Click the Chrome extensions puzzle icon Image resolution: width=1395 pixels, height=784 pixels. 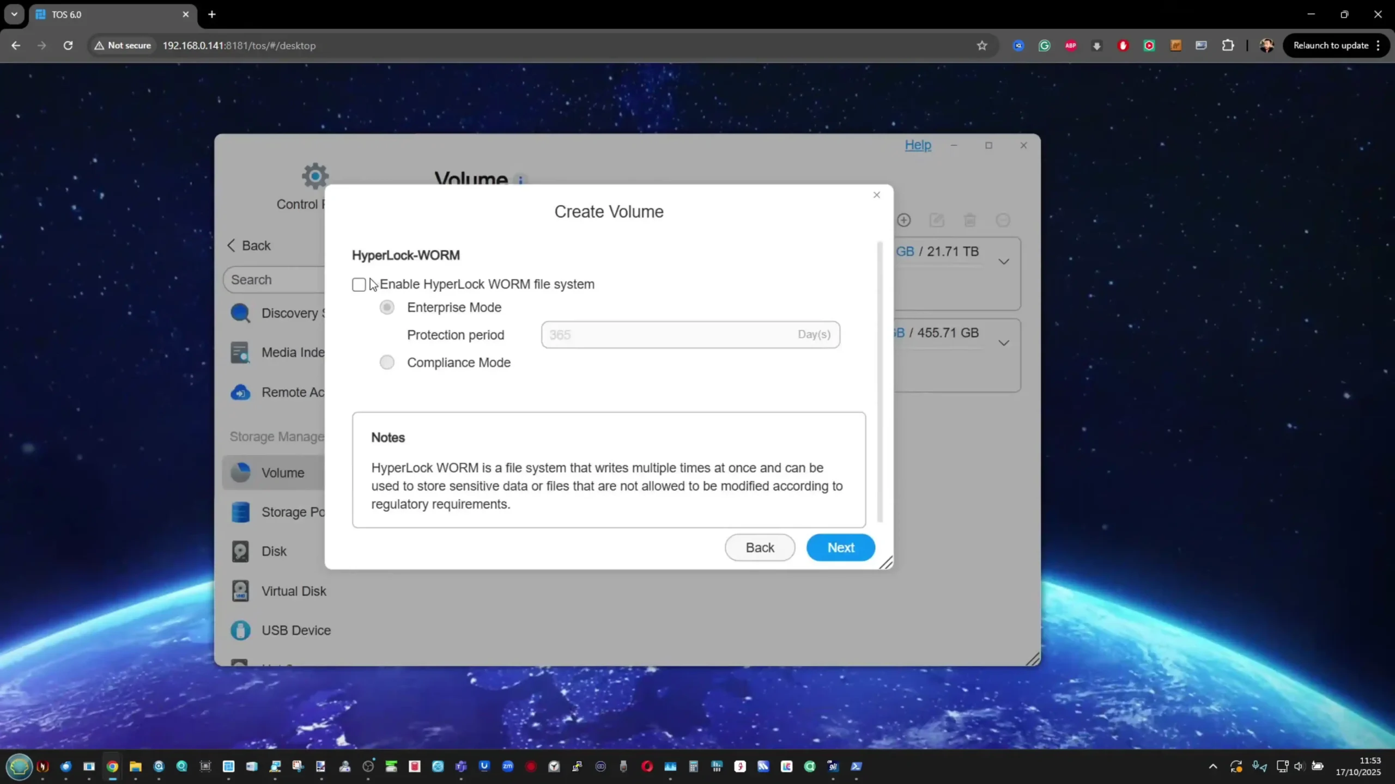(1228, 45)
